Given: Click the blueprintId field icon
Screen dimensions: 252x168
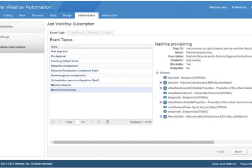Looking at the screenshot, I should point(165,97).
